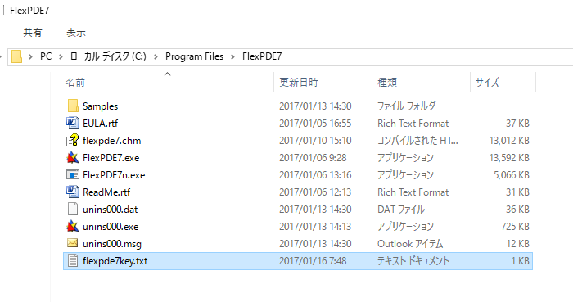Click the flexpde7.chm help file icon
The image size is (573, 302).
click(73, 140)
